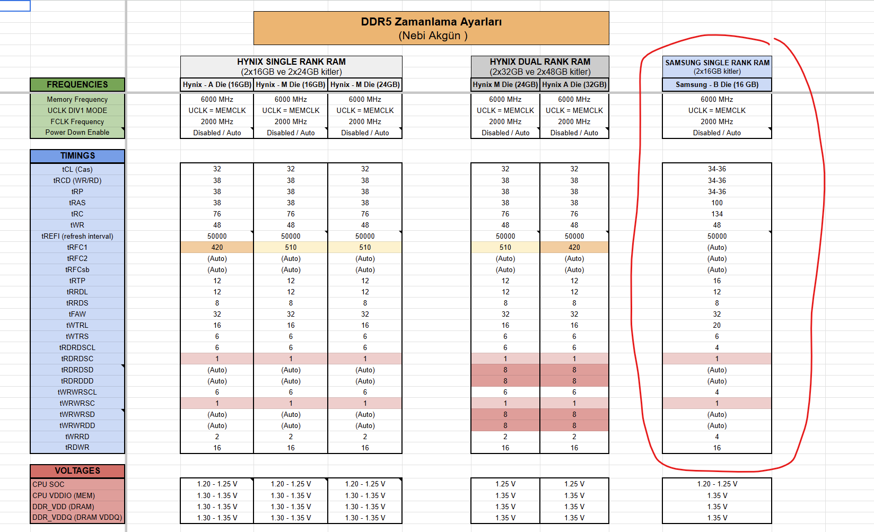Select tRFC1 "420" under Hynix A Die (32GB)
874x532 pixels.
click(x=574, y=247)
